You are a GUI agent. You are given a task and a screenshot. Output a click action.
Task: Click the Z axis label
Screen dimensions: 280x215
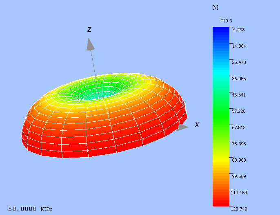point(89,29)
